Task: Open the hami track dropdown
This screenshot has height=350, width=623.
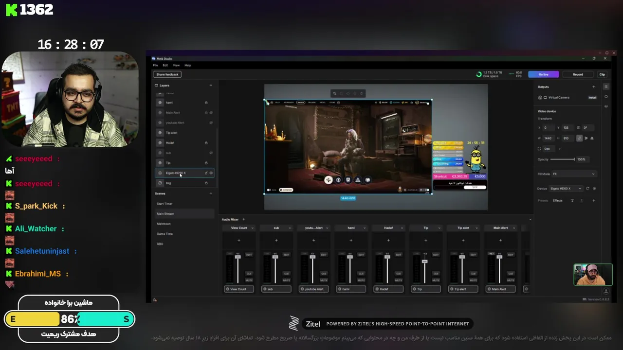Action: [x=364, y=228]
